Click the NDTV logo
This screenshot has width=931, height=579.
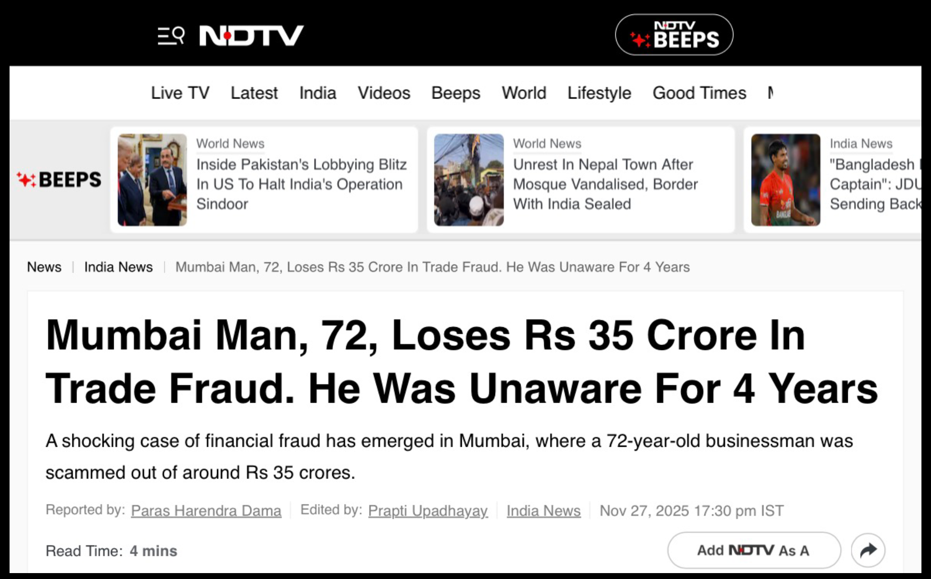[251, 35]
